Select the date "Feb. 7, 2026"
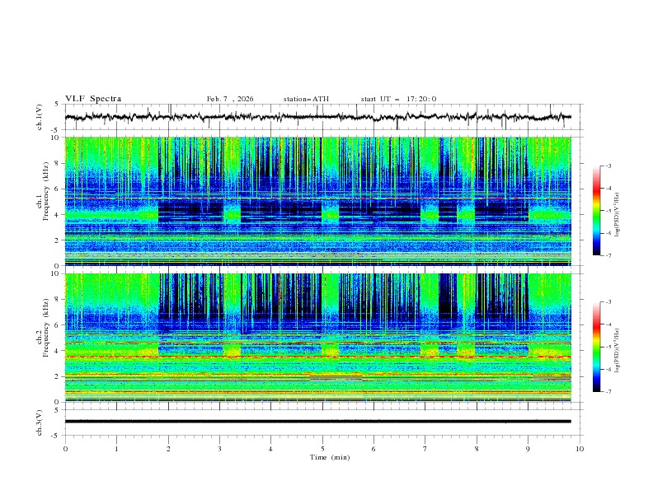Image resolution: width=653 pixels, height=504 pixels. (x=230, y=99)
